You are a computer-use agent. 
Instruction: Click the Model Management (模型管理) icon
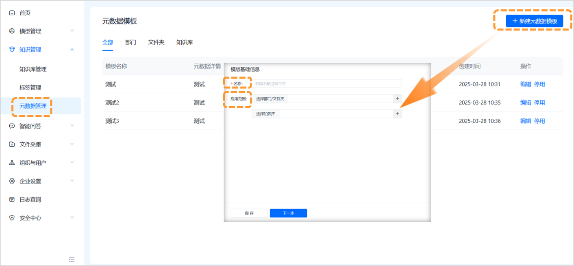click(12, 31)
